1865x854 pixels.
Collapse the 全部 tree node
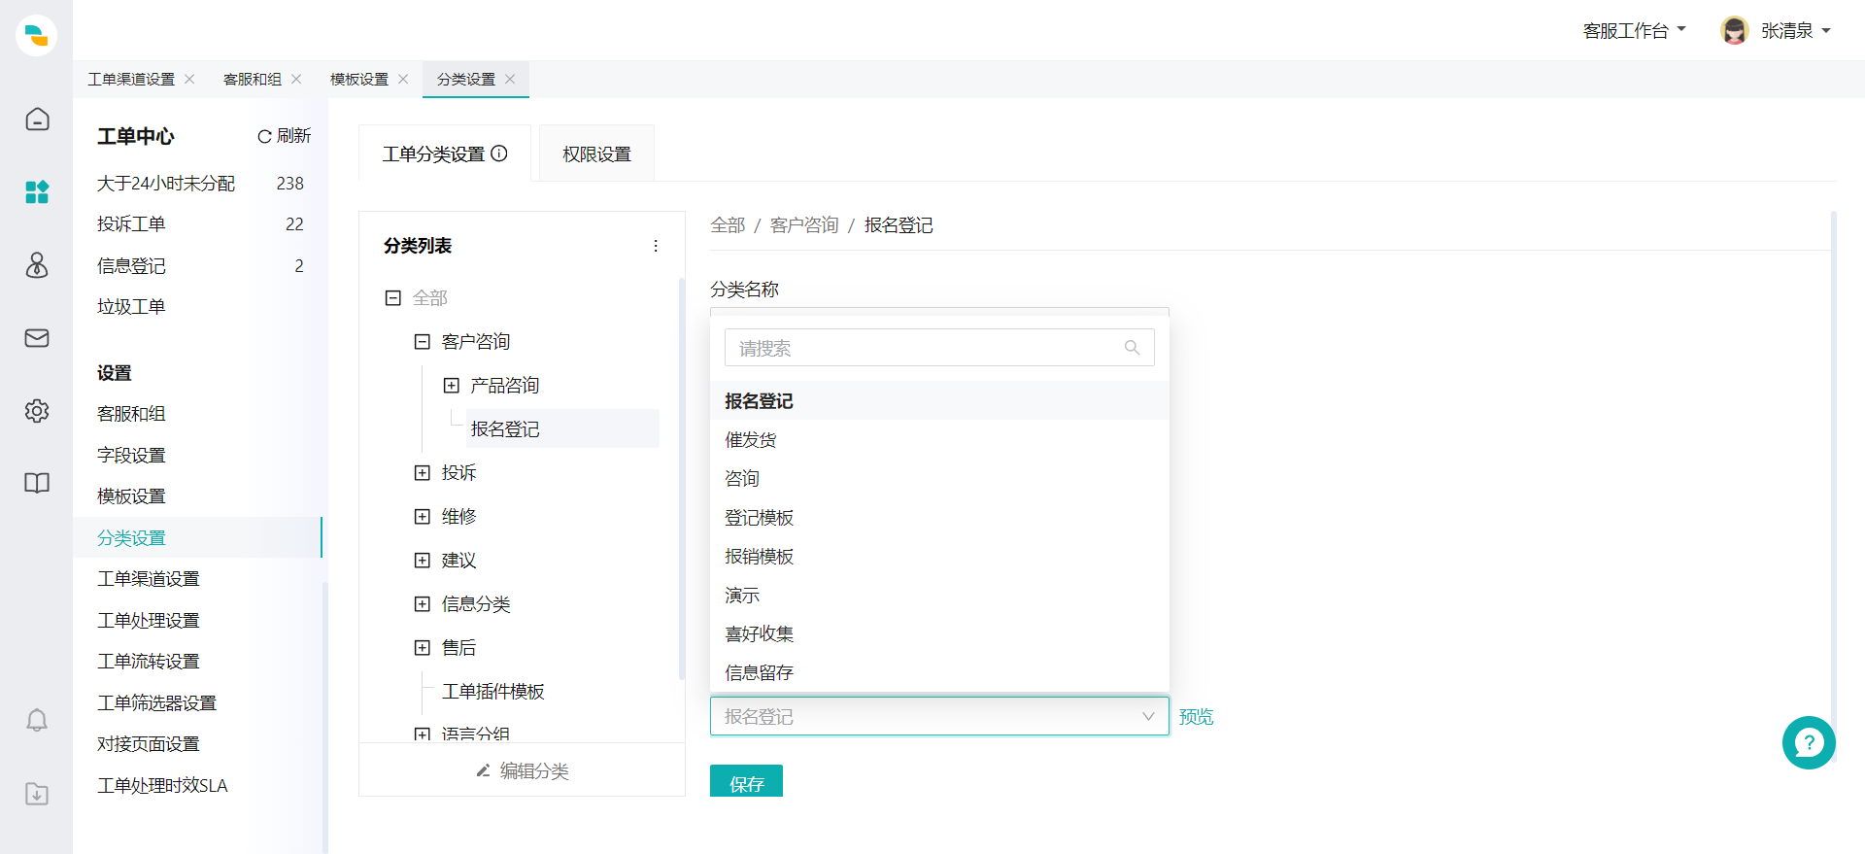pyautogui.click(x=393, y=298)
